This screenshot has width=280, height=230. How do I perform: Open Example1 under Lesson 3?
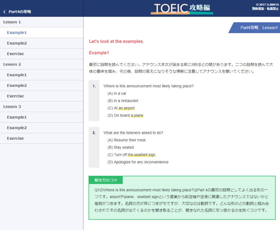click(x=17, y=117)
